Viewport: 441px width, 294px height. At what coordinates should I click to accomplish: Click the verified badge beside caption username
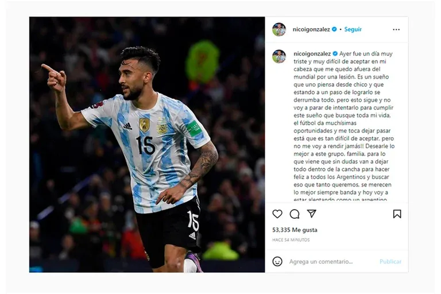(x=335, y=53)
